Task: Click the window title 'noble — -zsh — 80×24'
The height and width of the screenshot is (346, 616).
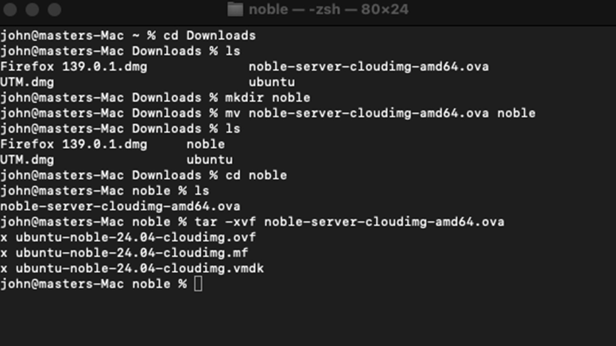Action: (x=329, y=10)
